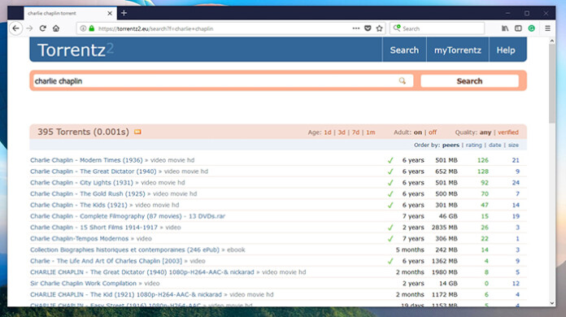This screenshot has height=317, width=566.
Task: Click the search engine icon in browser search box
Action: point(397,28)
